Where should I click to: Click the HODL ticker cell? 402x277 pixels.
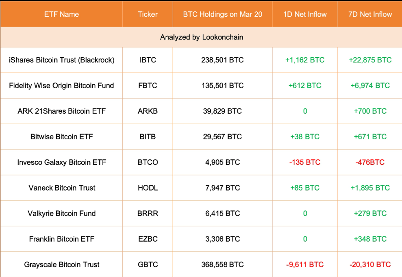coord(148,188)
